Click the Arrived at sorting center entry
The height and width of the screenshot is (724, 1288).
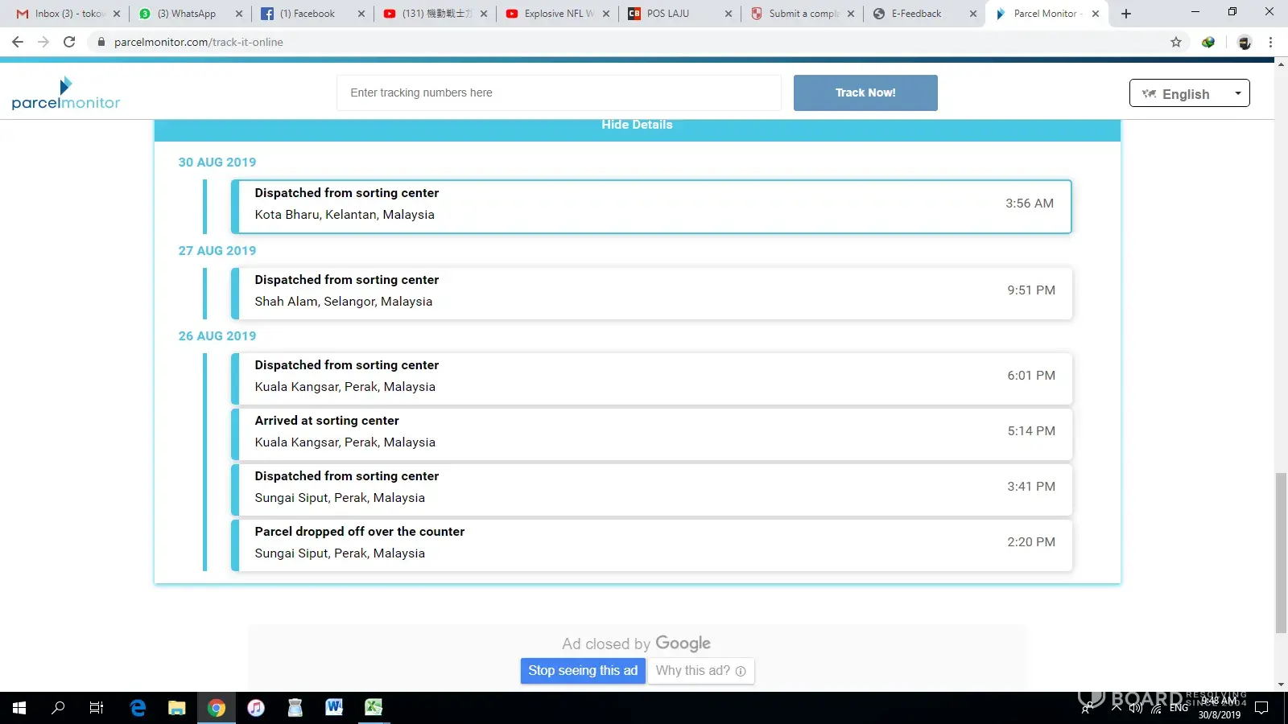click(652, 434)
